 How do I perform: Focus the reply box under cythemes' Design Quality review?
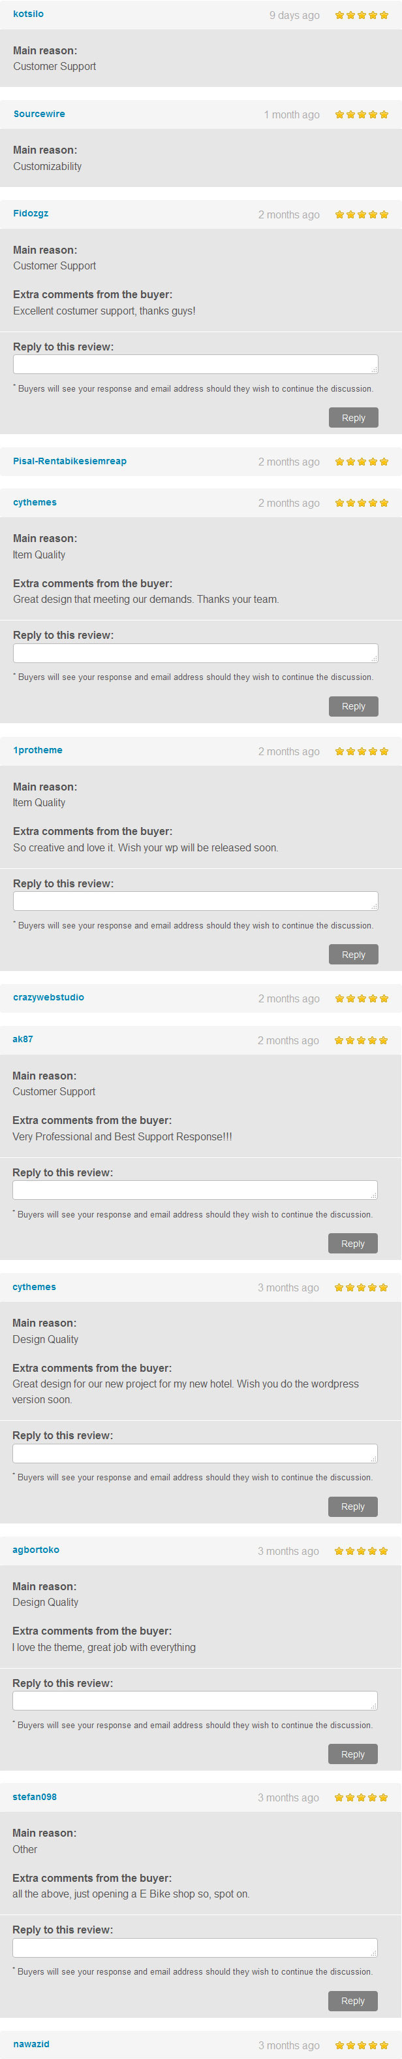[x=194, y=1453]
